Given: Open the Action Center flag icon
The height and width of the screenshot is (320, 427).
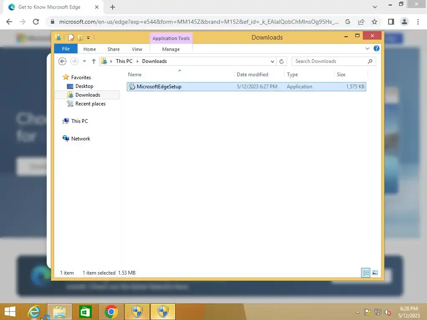Looking at the screenshot, I should (x=368, y=312).
